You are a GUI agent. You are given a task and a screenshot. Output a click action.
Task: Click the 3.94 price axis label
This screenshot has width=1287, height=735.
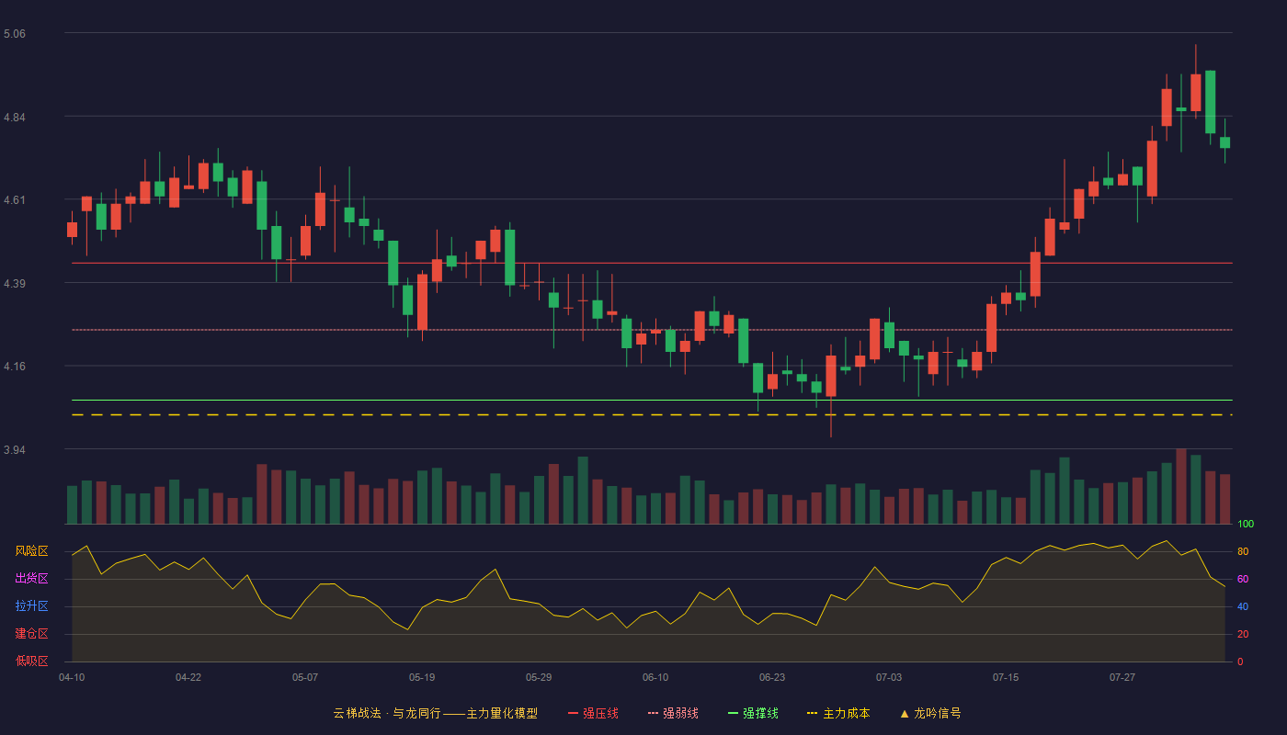(15, 450)
